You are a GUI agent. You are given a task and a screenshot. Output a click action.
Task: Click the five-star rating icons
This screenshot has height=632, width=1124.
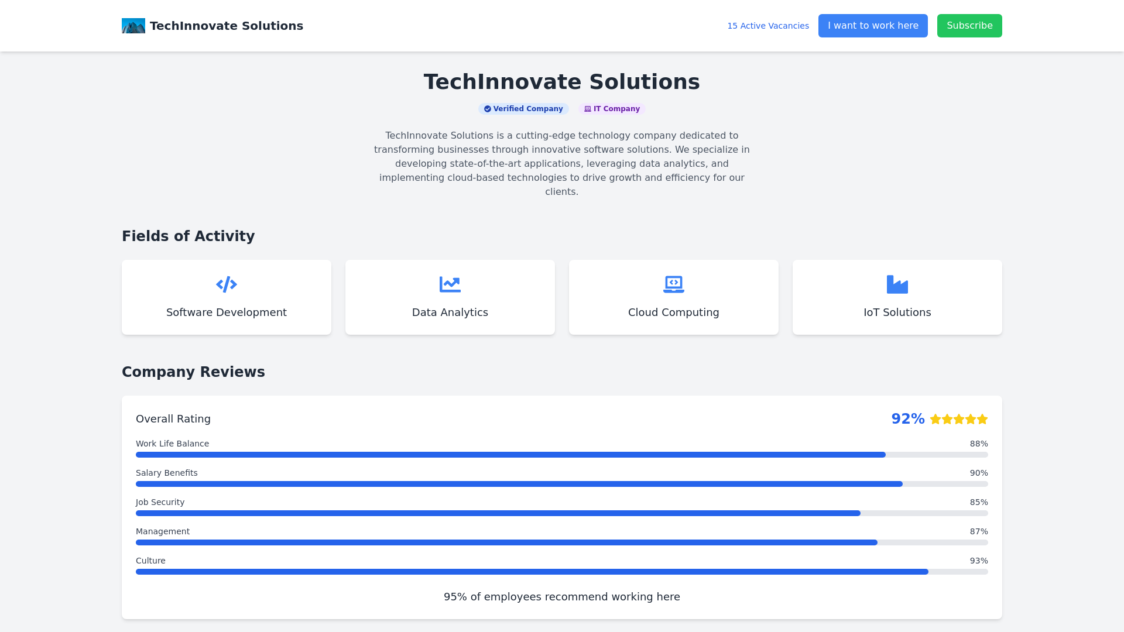(x=959, y=419)
